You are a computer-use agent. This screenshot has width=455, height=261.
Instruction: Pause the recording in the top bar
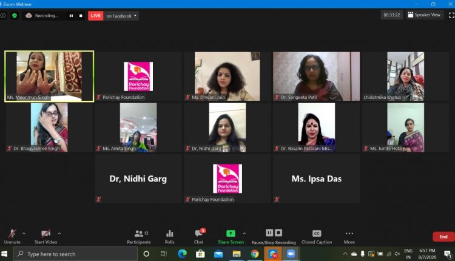71,16
